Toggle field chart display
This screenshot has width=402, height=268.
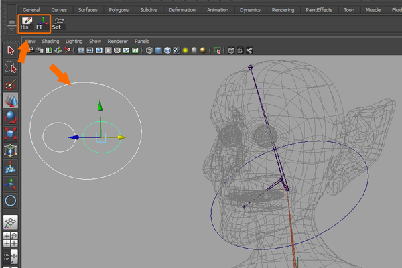point(117,50)
